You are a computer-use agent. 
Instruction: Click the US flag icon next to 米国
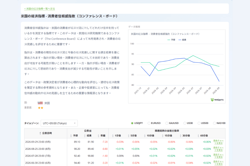40,103
